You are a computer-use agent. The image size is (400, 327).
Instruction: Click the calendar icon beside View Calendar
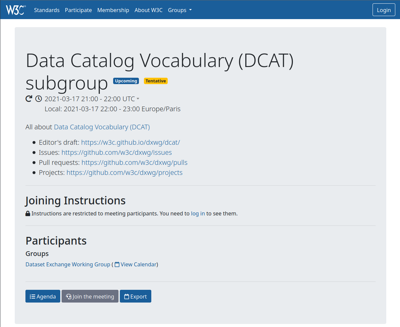[x=117, y=265]
